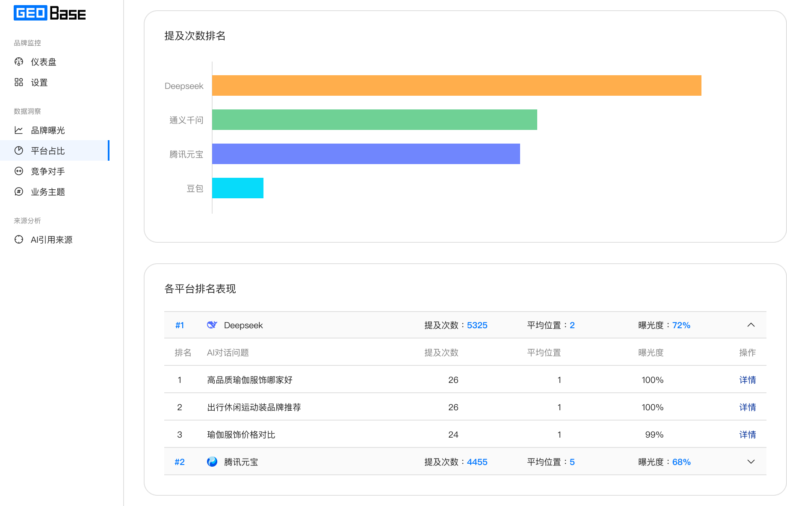787x506 pixels.
Task: Click Deepseek average position value 2
Action: (x=572, y=325)
